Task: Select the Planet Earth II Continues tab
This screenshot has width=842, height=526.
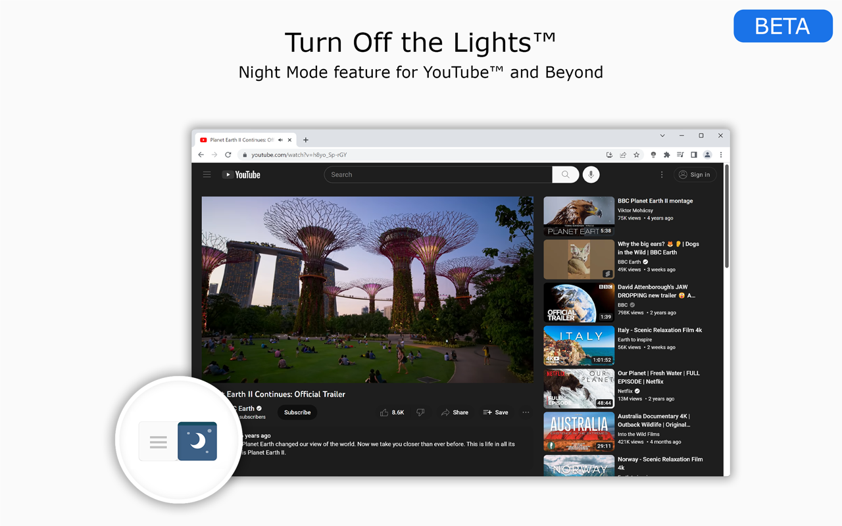Action: pos(246,140)
